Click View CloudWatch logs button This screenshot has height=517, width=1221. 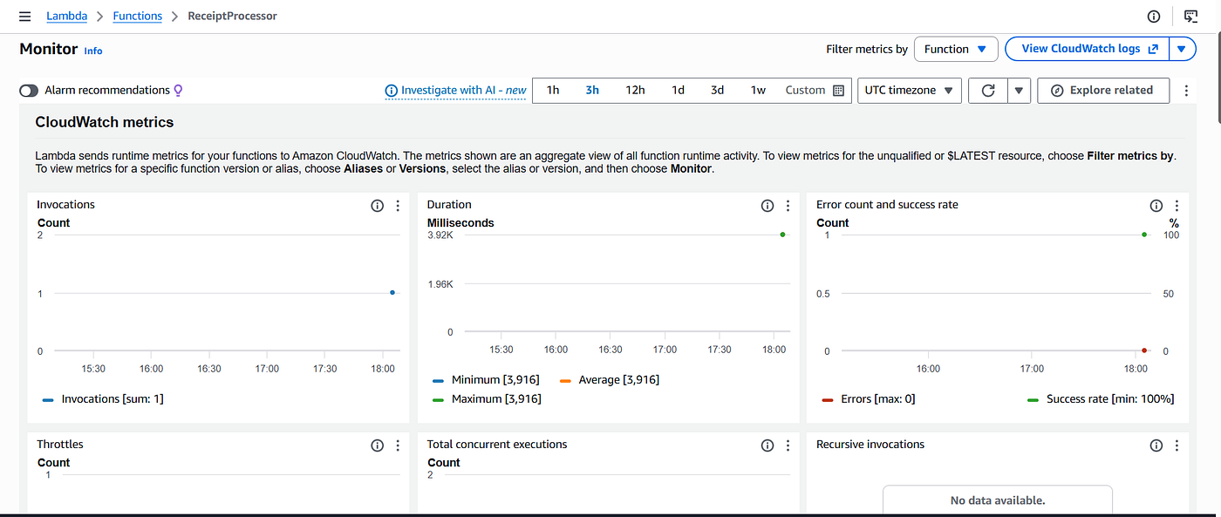1088,49
